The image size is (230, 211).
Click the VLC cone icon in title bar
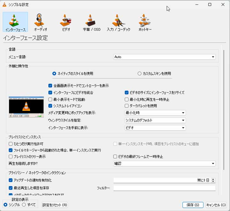click(4, 4)
